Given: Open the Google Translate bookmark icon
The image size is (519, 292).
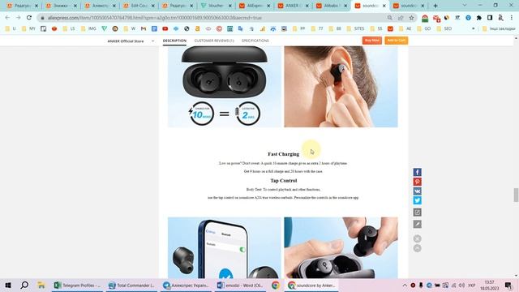Looking at the screenshot, I should (241, 29).
